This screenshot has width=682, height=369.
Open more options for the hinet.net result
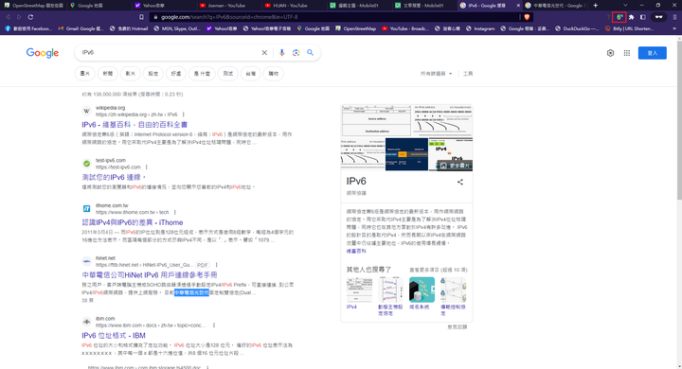tap(216, 265)
